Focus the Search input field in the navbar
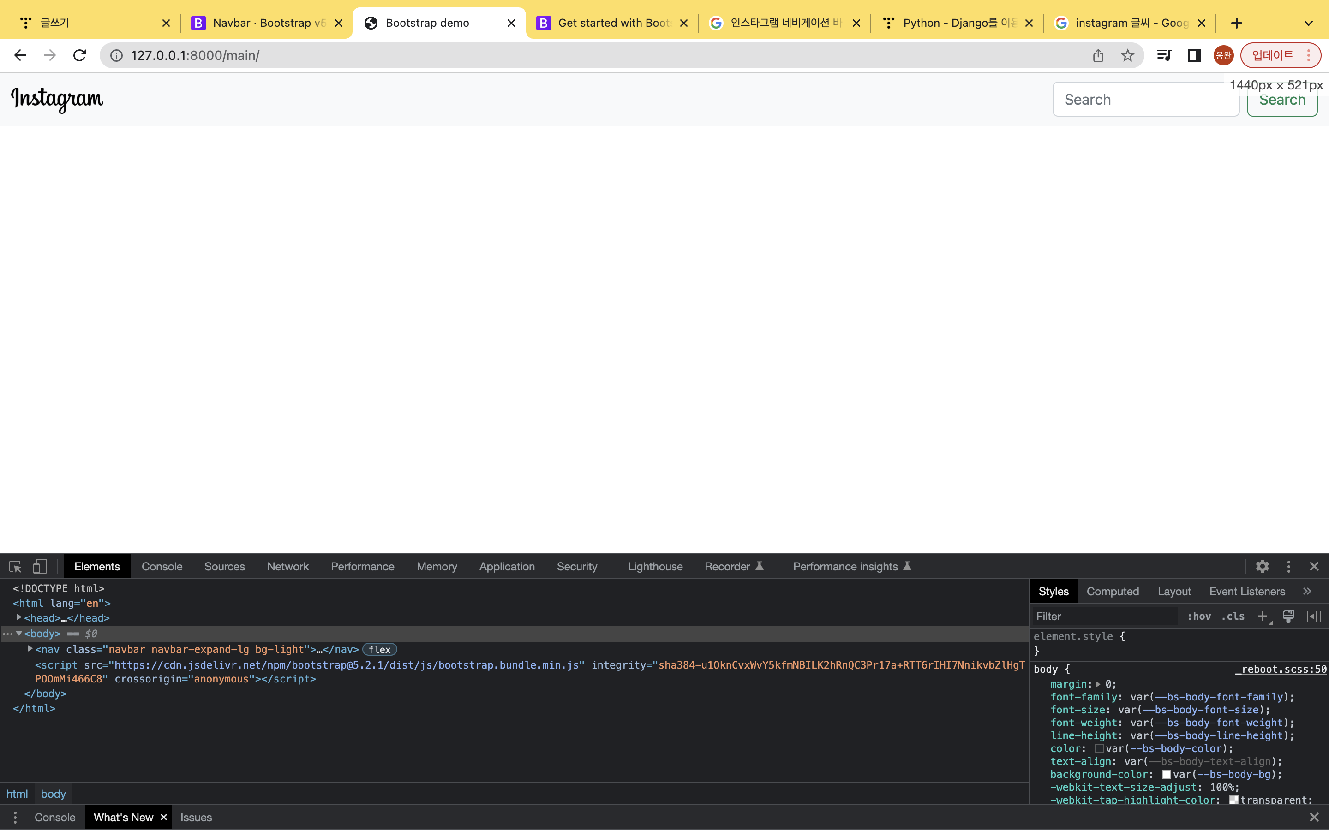The height and width of the screenshot is (830, 1329). [1146, 99]
